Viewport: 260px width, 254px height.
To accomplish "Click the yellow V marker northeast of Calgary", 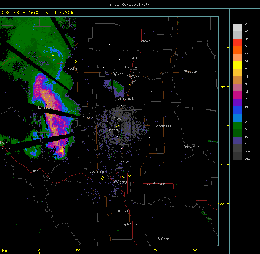I will pyautogui.click(x=129, y=176).
